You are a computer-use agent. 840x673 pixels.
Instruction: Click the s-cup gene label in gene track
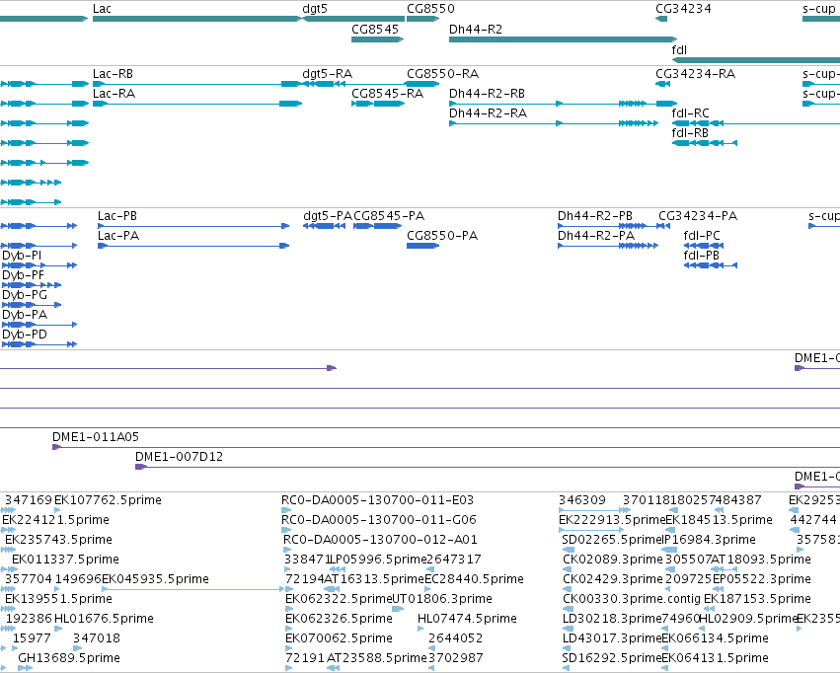(x=819, y=9)
